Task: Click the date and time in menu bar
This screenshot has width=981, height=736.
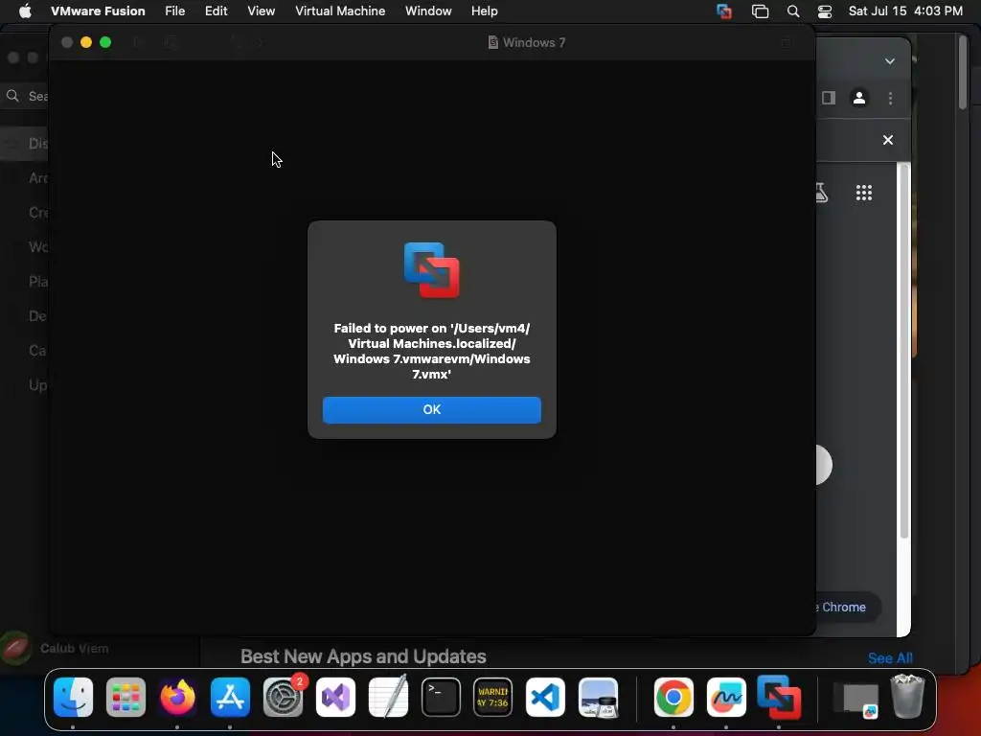Action: (x=905, y=11)
